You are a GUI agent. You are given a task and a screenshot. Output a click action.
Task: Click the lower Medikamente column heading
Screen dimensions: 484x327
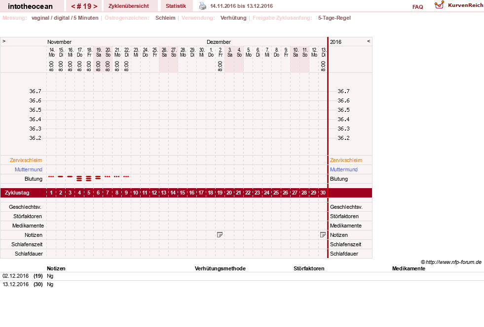409,268
